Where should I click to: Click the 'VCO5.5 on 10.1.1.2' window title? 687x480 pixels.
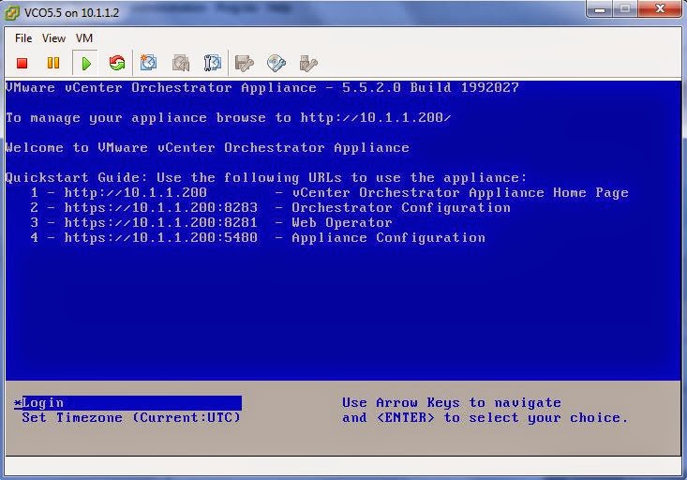71,13
